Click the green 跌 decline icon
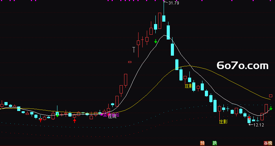The image size is (275, 146). [x=214, y=143]
